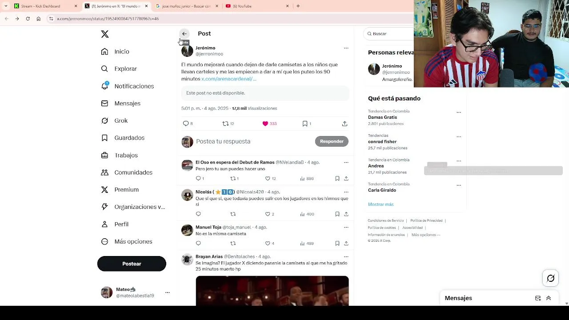Open Explorar section
569x320 pixels.
119,69
